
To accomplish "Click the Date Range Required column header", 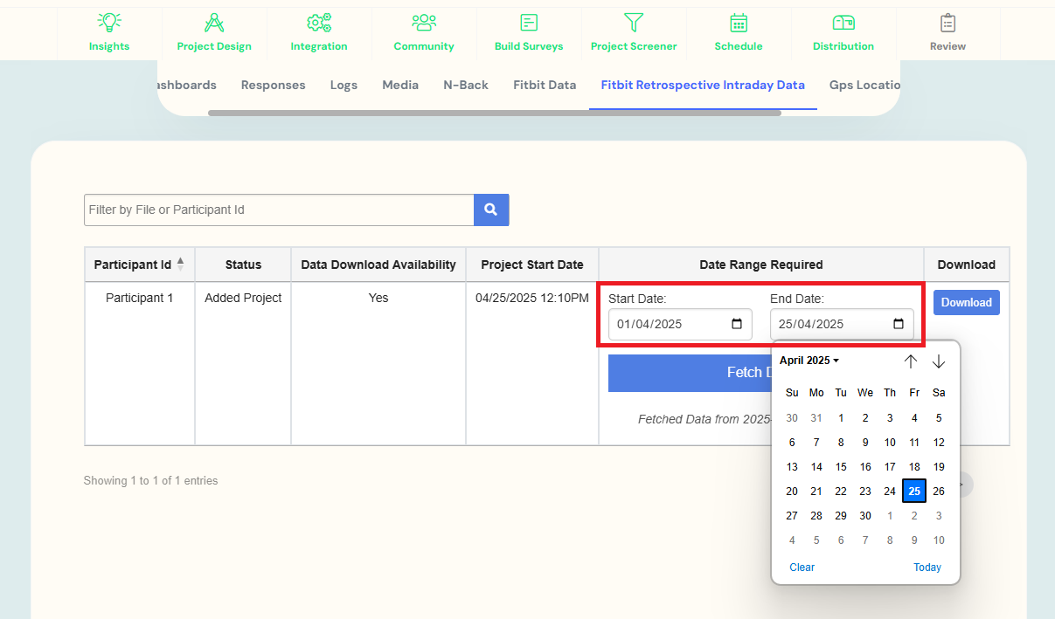I will tap(761, 265).
